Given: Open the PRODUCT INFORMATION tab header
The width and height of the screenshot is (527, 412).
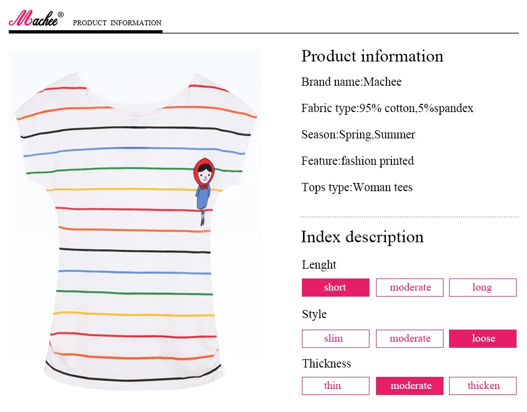Looking at the screenshot, I should (x=117, y=23).
